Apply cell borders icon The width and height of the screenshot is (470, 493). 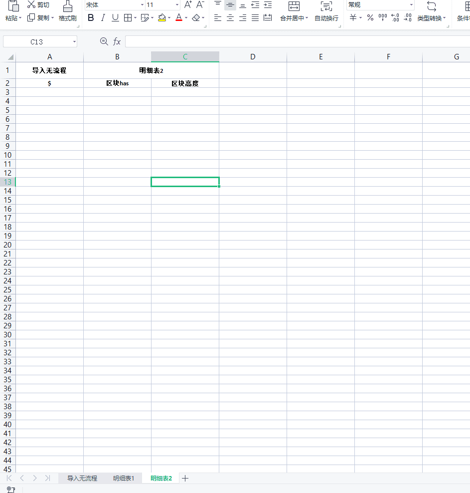click(x=128, y=18)
